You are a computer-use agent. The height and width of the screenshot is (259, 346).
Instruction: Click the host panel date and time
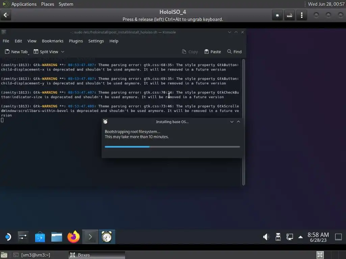click(x=326, y=4)
